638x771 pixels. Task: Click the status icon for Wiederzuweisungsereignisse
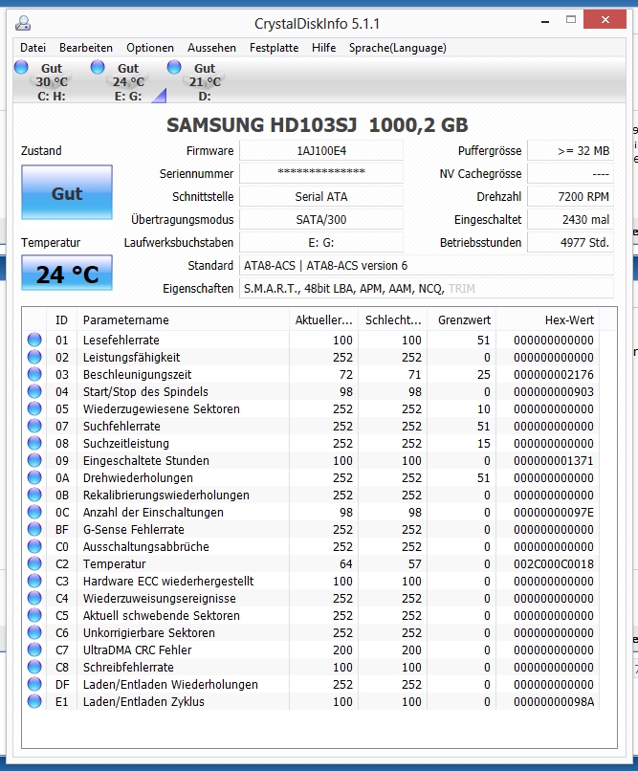34,598
